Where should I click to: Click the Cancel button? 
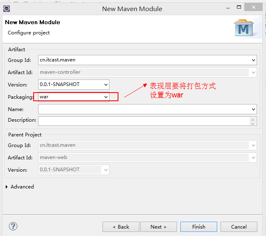(239, 227)
